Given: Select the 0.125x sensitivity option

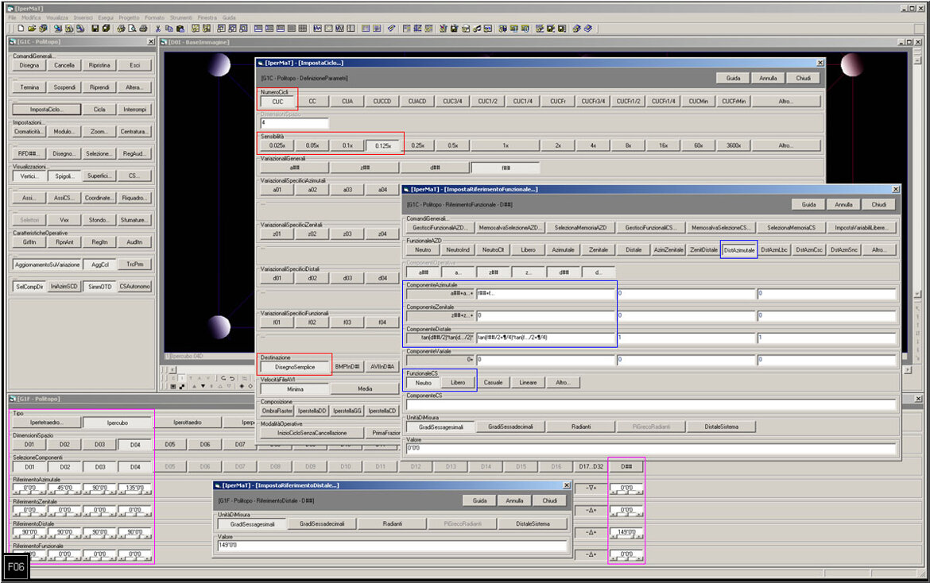Looking at the screenshot, I should (x=382, y=145).
